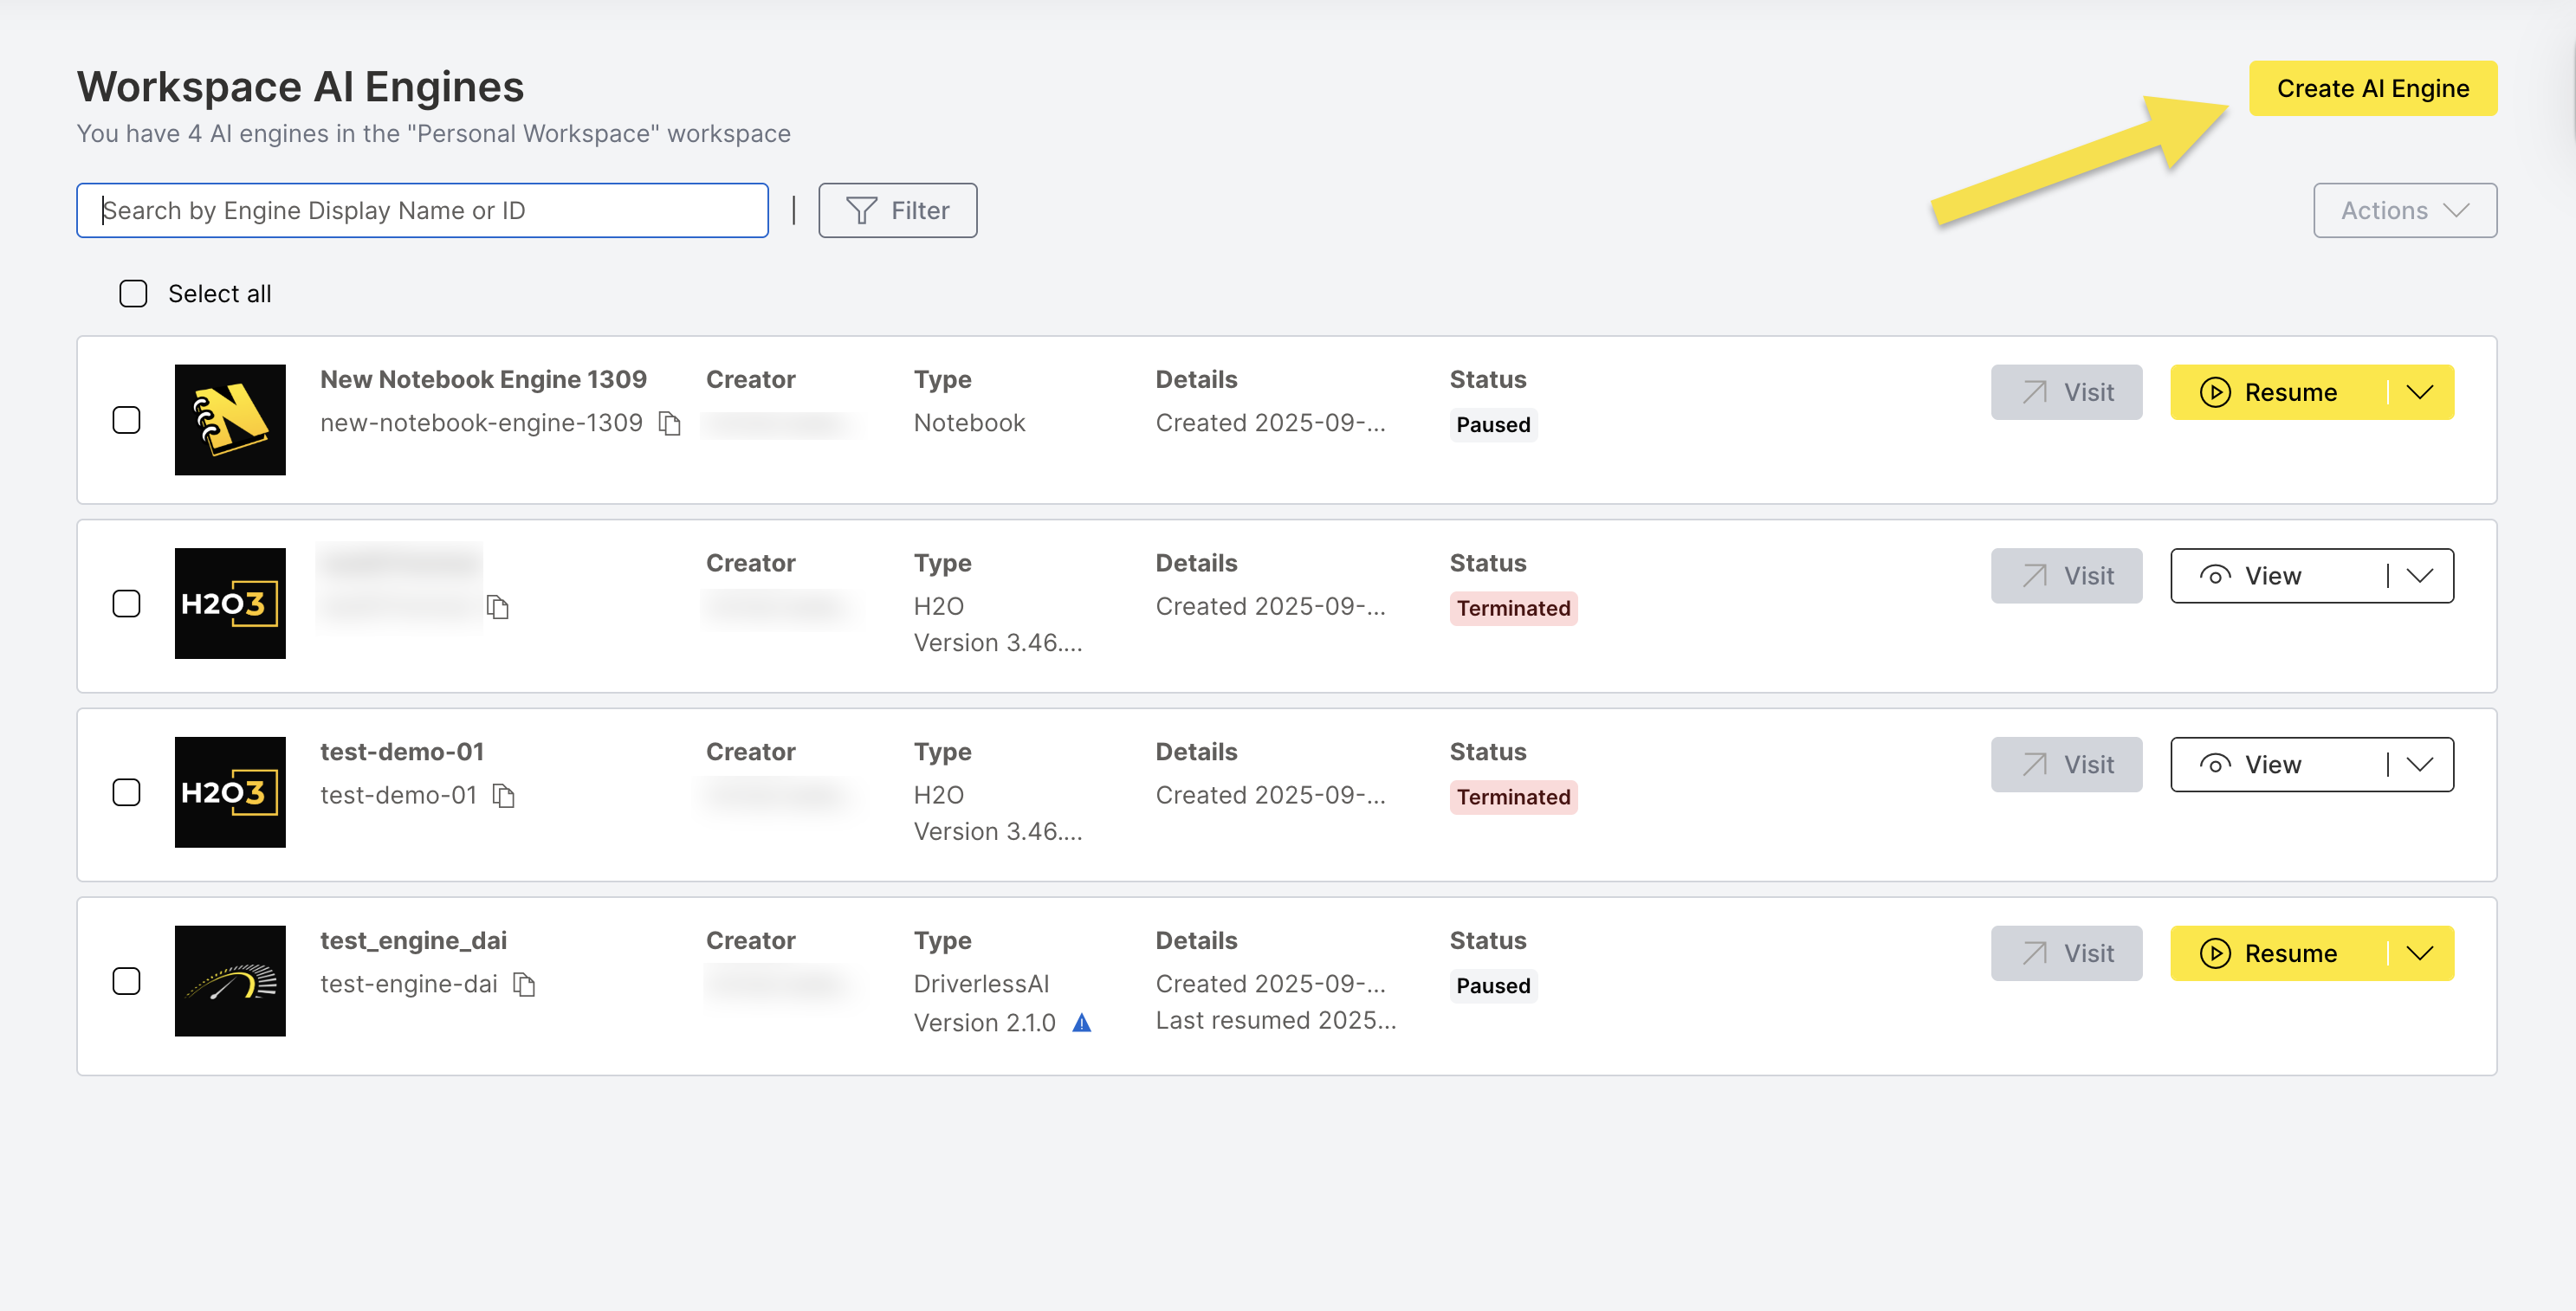The width and height of the screenshot is (2576, 1311).
Task: Open the Actions dropdown menu
Action: click(2404, 210)
